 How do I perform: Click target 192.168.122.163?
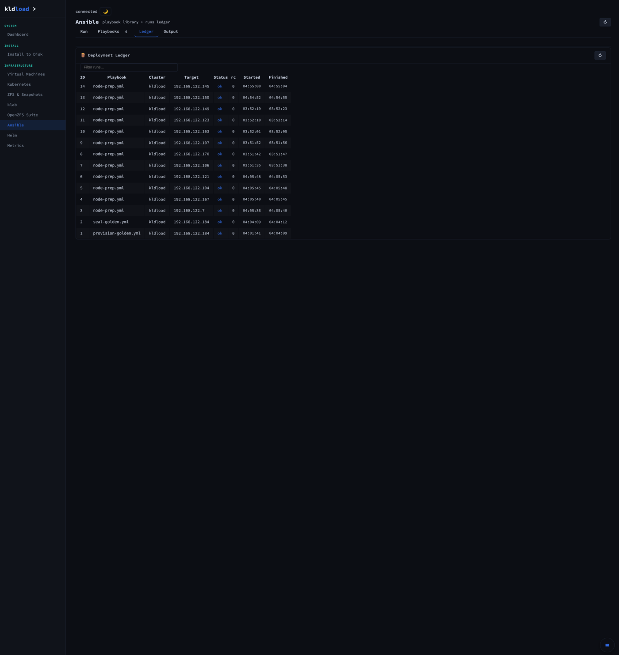pyautogui.click(x=191, y=132)
